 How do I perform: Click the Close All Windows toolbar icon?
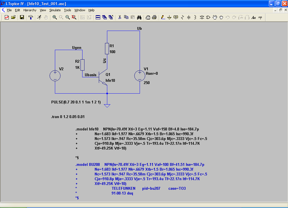[x=111, y=17]
